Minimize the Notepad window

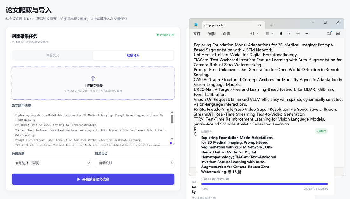click(313, 22)
